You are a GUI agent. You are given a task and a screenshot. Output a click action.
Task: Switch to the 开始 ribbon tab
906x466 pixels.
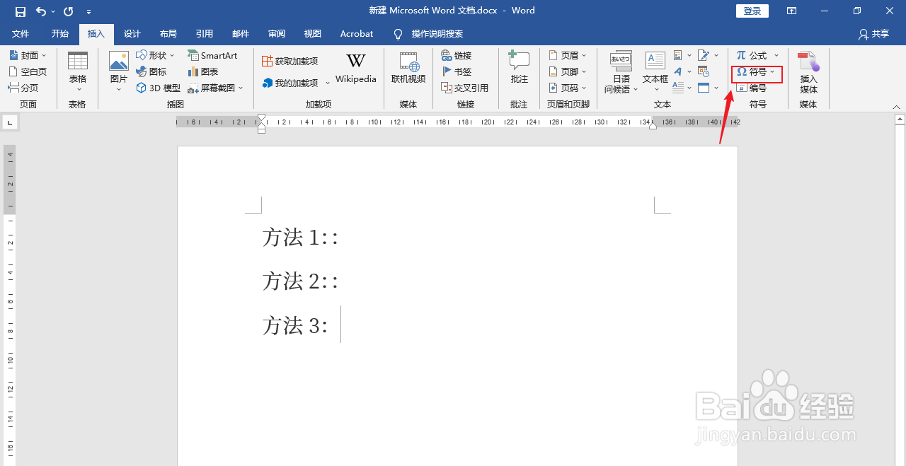coord(59,33)
